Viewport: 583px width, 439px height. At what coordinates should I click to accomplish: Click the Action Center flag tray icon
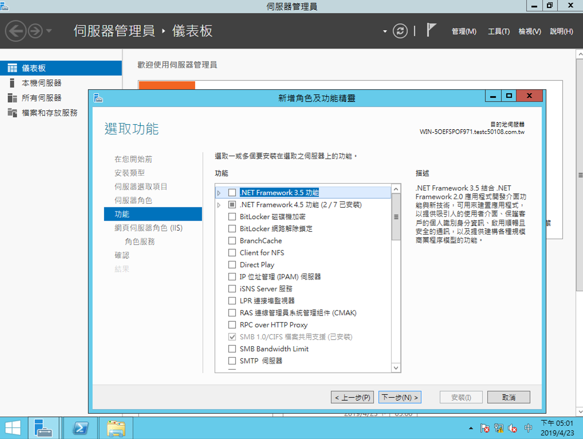(485, 428)
